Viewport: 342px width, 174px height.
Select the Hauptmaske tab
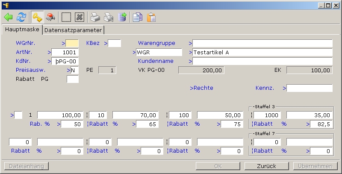click(22, 30)
